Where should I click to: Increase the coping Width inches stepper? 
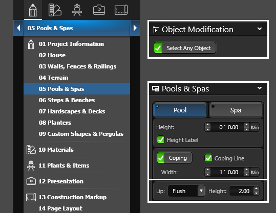coord(246,170)
